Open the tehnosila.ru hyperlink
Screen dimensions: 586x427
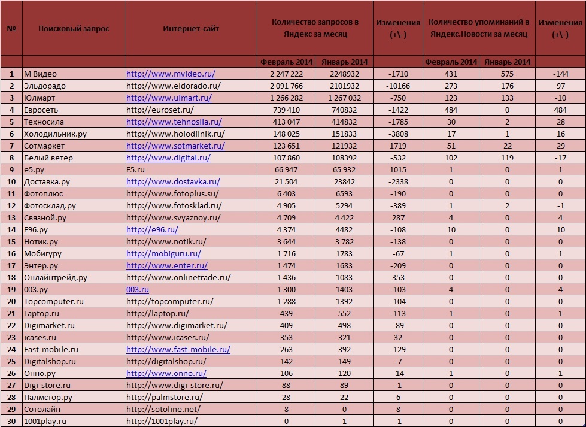point(174,122)
